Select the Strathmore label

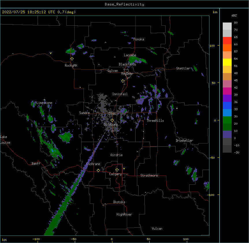pos(149,175)
